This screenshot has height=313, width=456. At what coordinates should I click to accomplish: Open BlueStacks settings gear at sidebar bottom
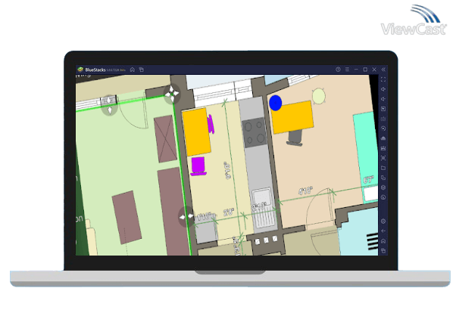coord(383,222)
